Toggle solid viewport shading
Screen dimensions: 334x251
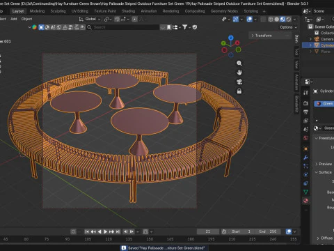point(277,20)
